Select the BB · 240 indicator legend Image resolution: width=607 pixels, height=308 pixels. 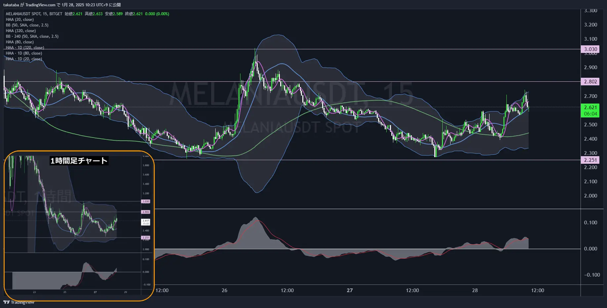tap(32, 36)
